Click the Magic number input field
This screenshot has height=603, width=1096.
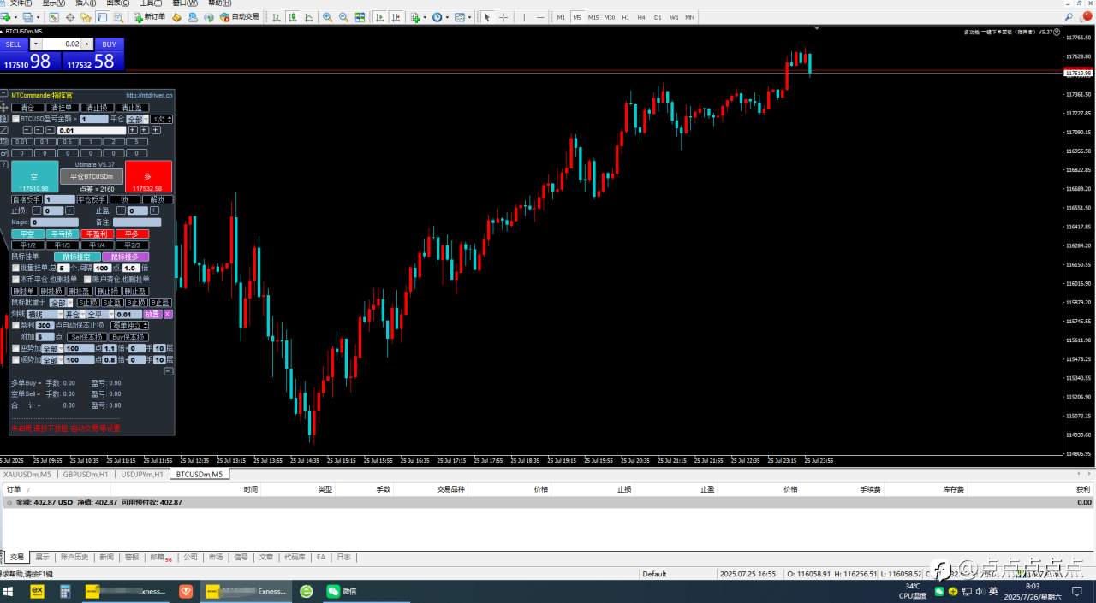54,222
